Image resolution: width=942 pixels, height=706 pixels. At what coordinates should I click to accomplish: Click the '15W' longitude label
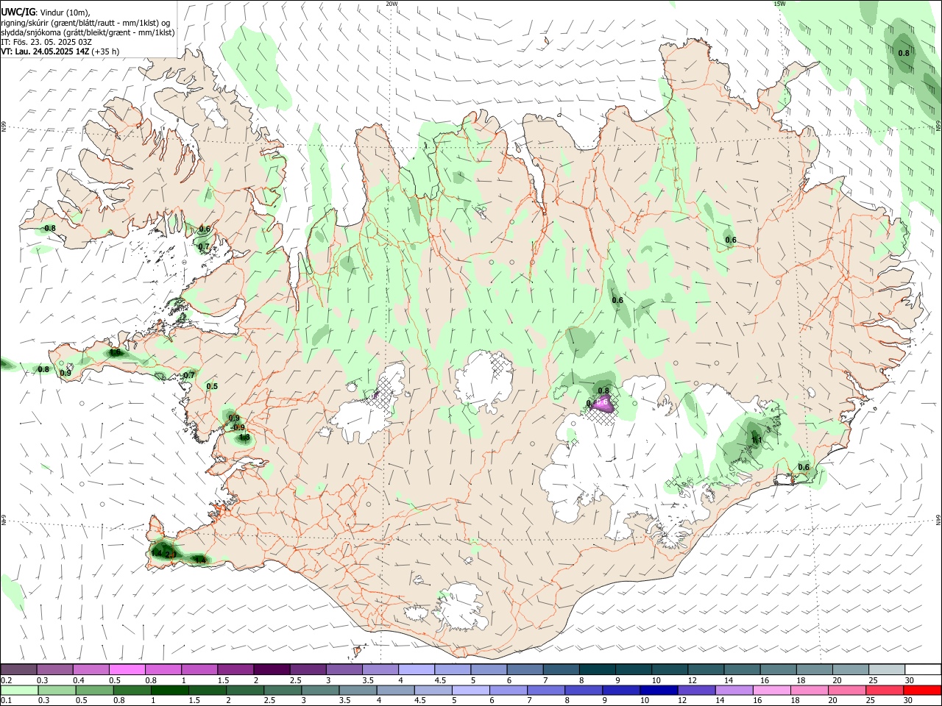(779, 4)
